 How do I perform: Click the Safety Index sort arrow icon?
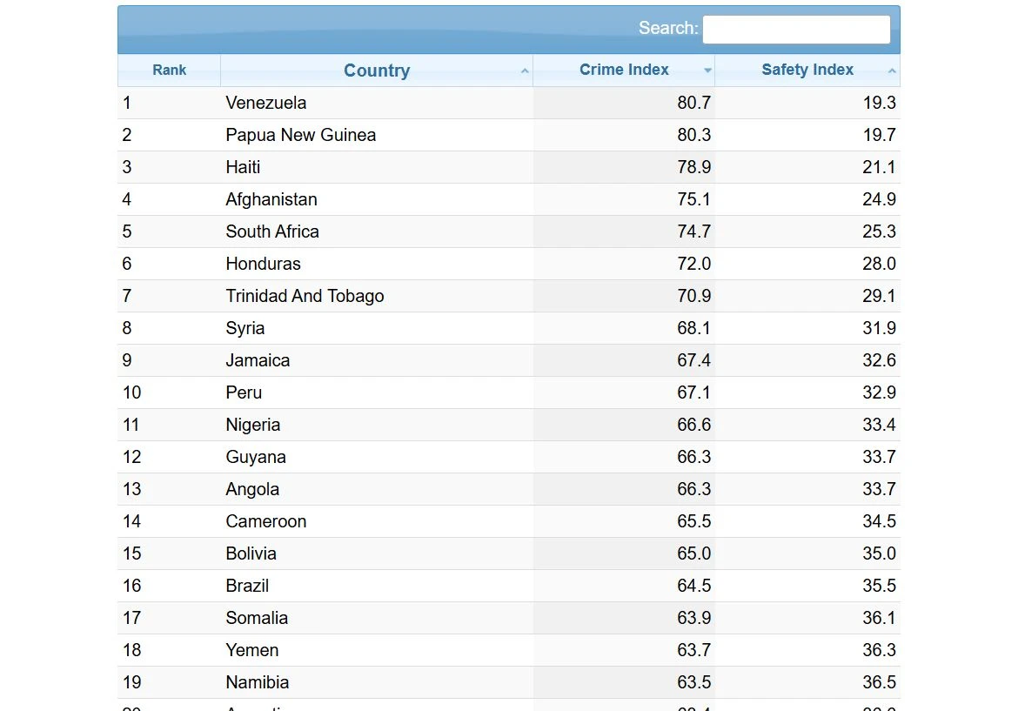pyautogui.click(x=892, y=70)
